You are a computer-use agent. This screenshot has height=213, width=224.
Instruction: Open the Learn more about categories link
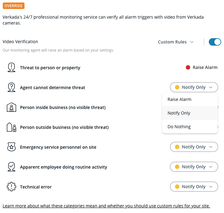[106, 206]
